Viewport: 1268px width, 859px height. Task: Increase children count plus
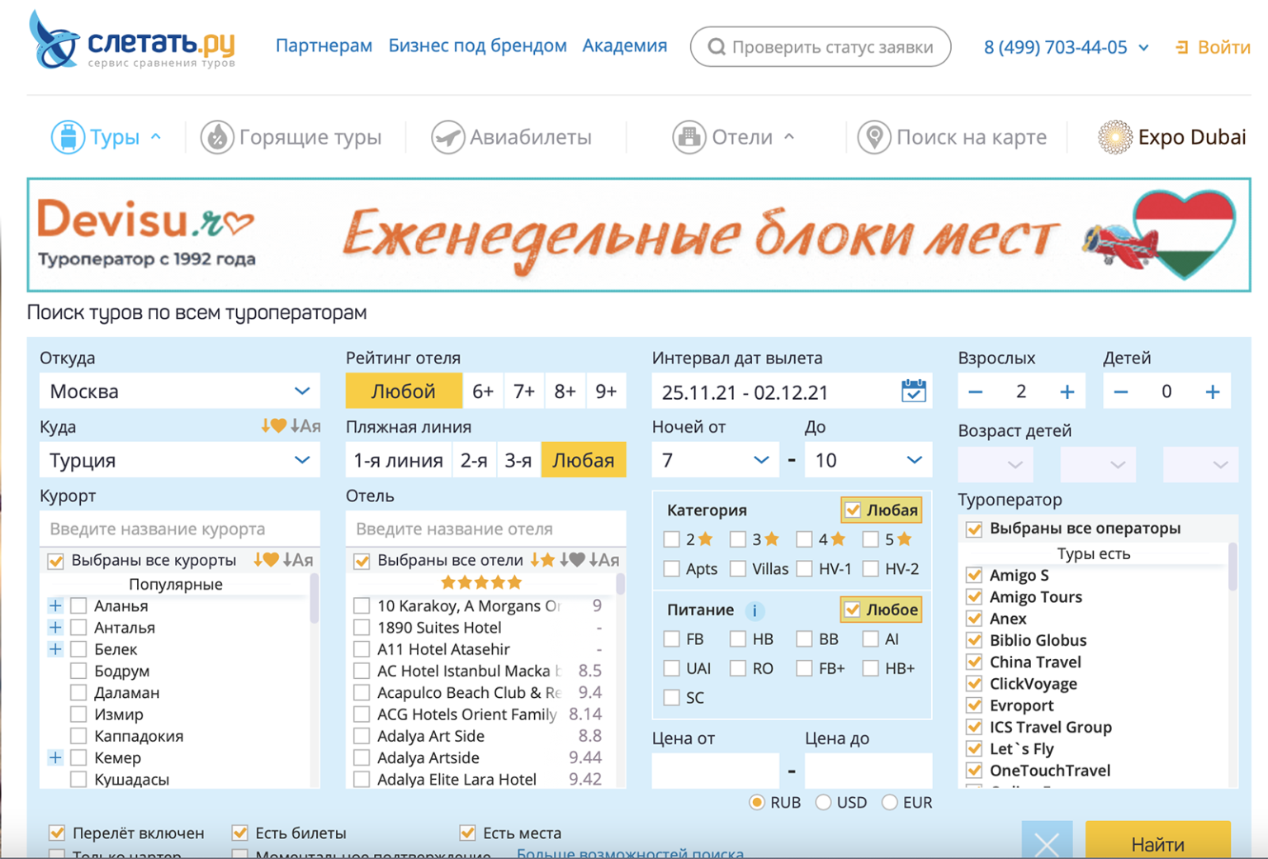pyautogui.click(x=1212, y=392)
